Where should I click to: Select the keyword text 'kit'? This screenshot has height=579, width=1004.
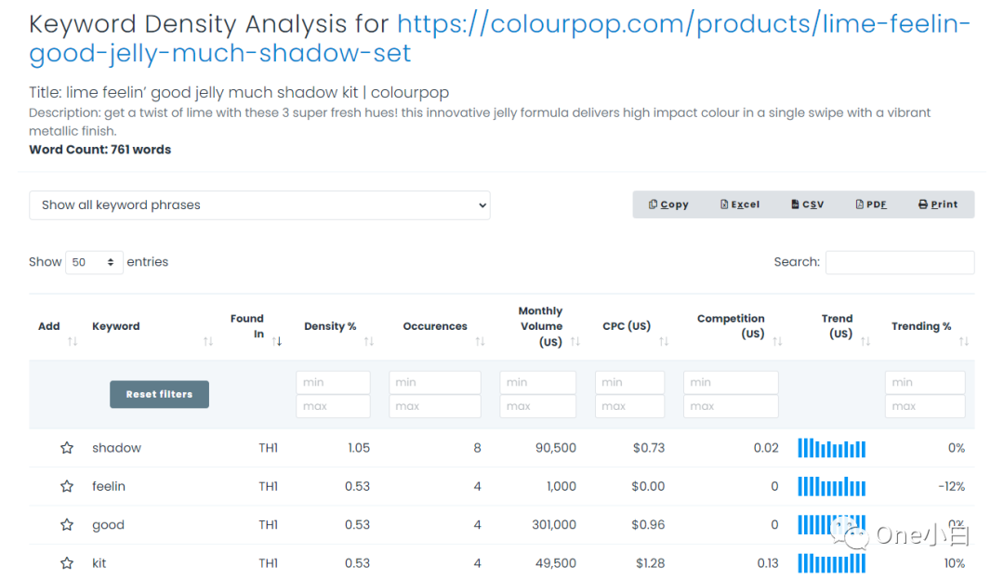point(99,563)
